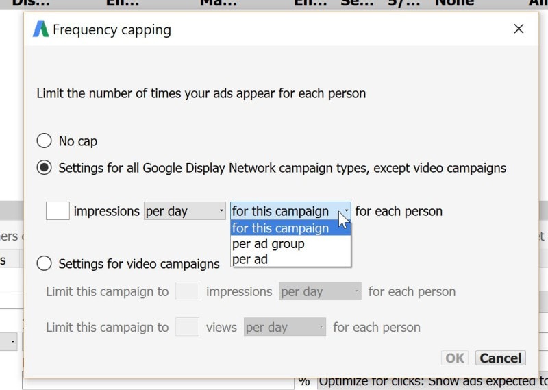Click video views limit input field
The image size is (548, 390).
pos(187,328)
